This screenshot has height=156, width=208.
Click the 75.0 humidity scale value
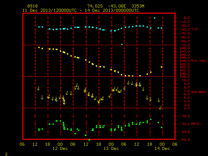[x=186, y=116]
